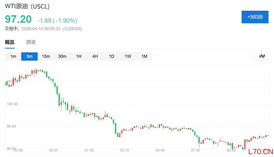Switch chart to 30m interval
The height and width of the screenshot is (157, 274).
(62, 56)
